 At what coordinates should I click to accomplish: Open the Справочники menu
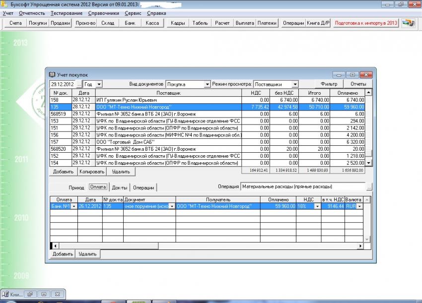click(103, 13)
